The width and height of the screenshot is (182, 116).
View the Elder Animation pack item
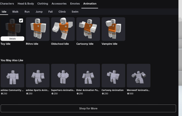point(88,76)
